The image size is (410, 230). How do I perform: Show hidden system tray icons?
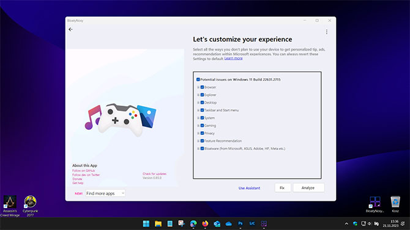(346, 223)
